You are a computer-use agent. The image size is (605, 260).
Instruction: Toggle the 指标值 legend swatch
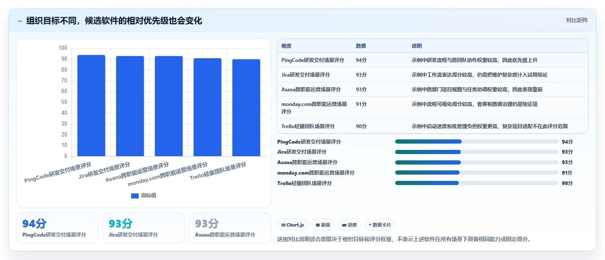135,196
